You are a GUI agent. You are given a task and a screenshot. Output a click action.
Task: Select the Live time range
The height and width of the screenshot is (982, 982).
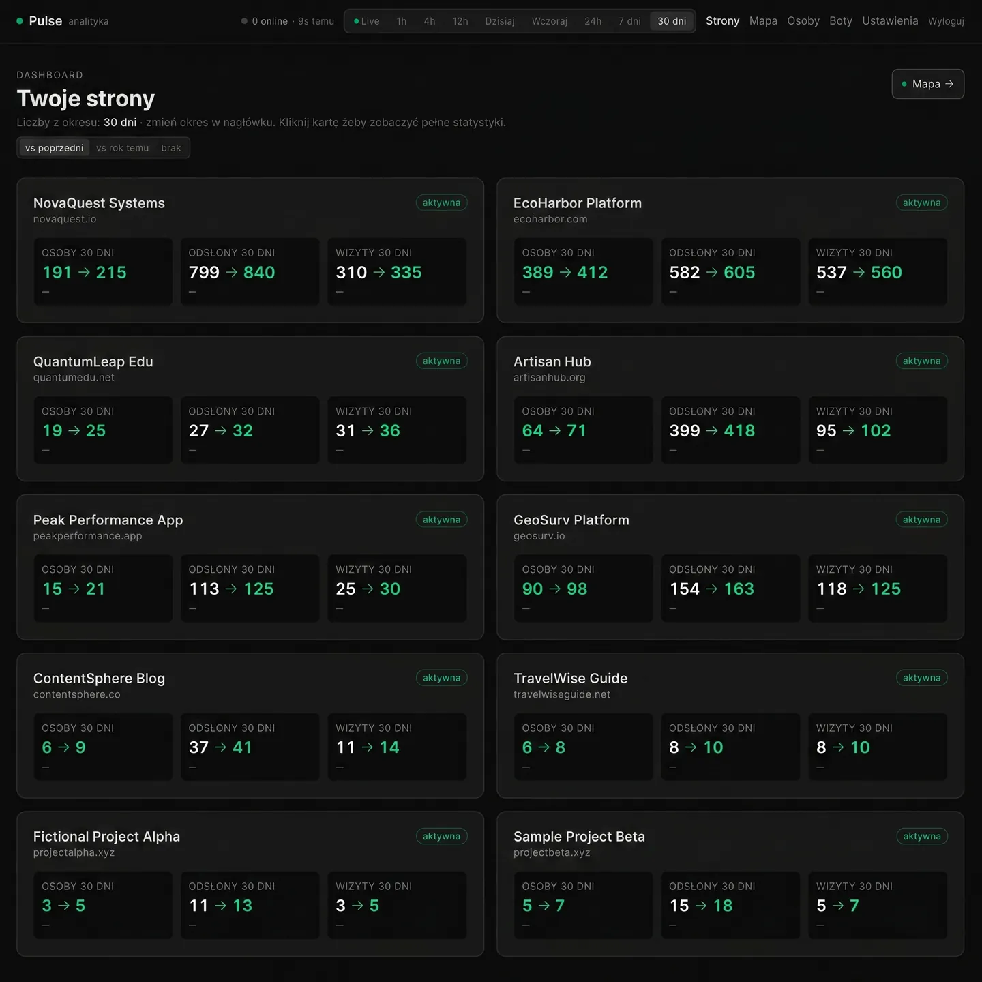(367, 21)
